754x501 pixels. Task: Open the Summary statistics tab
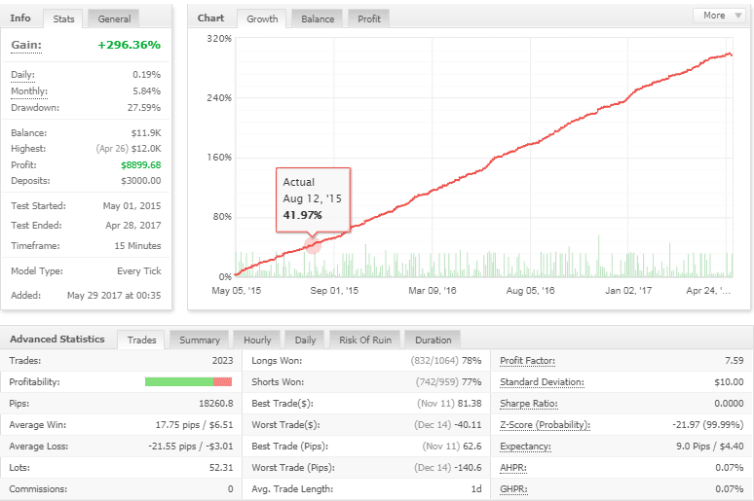(x=199, y=340)
